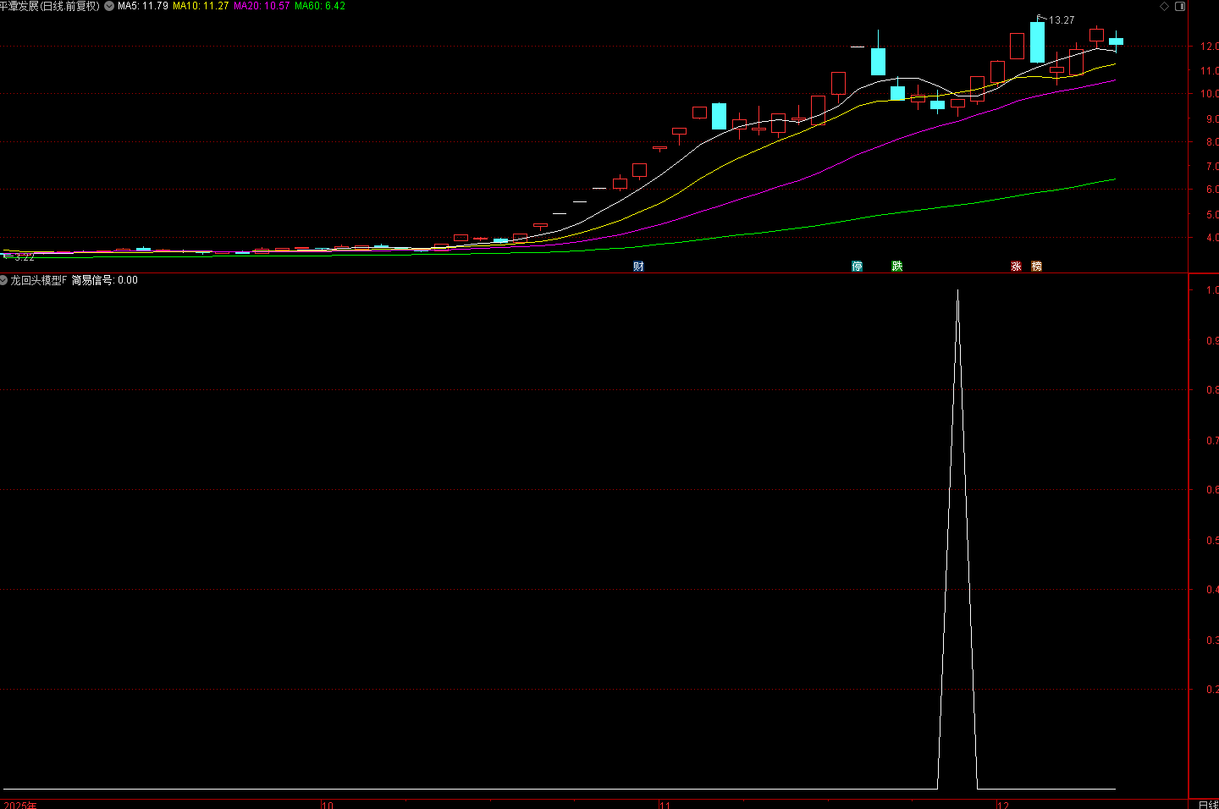1219x809 pixels.
Task: Click the diamond icon at top right
Action: [x=1164, y=6]
